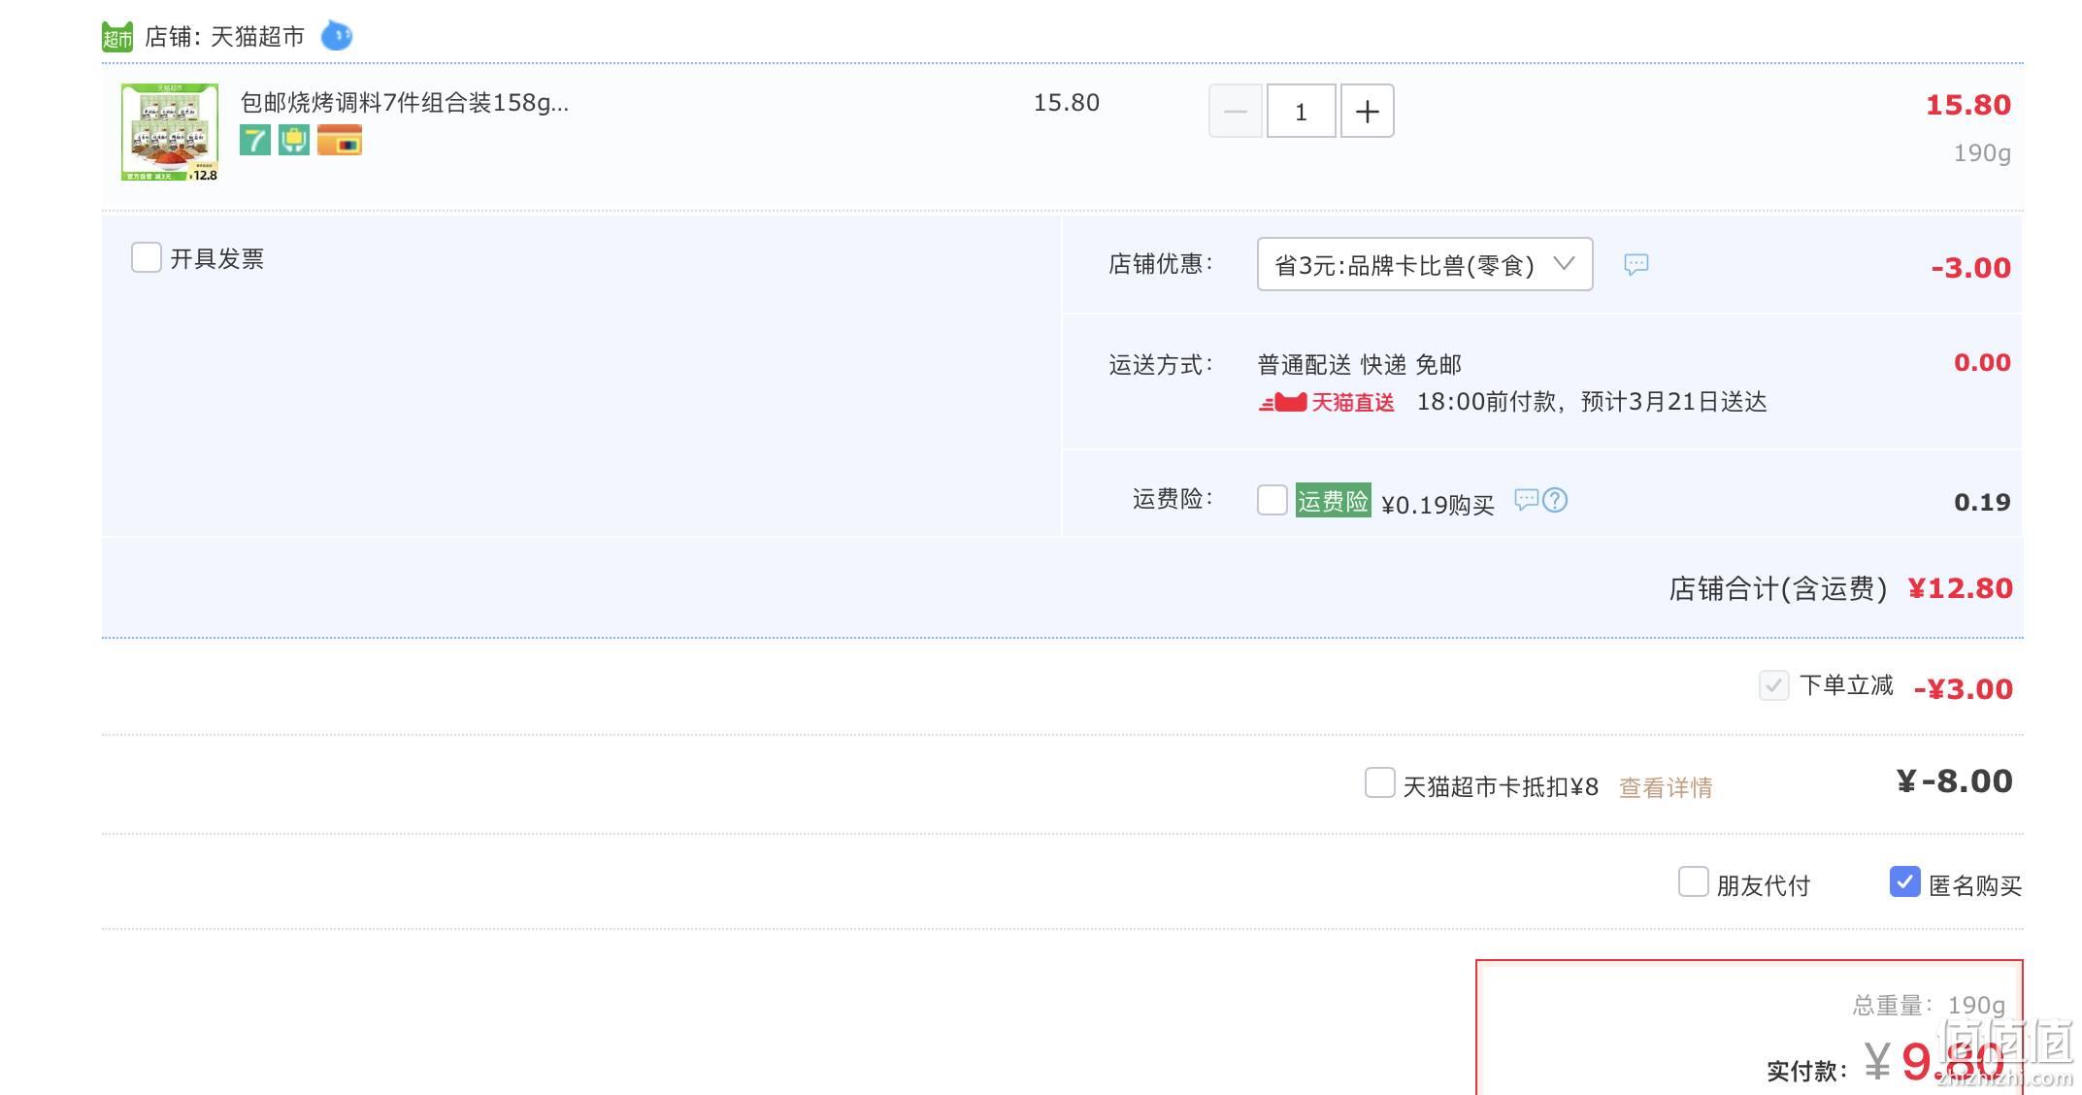
Task: Open the comment icon beside 运费险 price
Action: [x=1527, y=500]
